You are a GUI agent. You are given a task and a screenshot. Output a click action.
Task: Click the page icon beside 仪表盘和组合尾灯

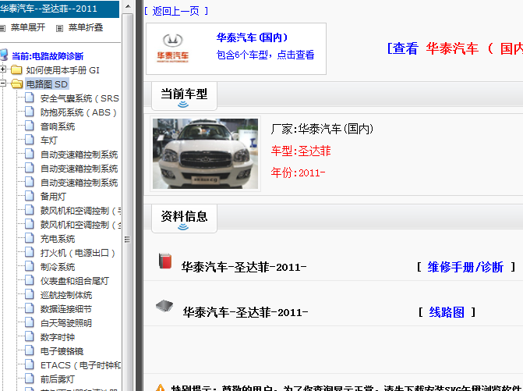pyautogui.click(x=30, y=280)
